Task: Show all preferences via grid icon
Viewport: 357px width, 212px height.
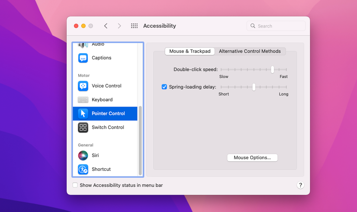Action: (134, 26)
